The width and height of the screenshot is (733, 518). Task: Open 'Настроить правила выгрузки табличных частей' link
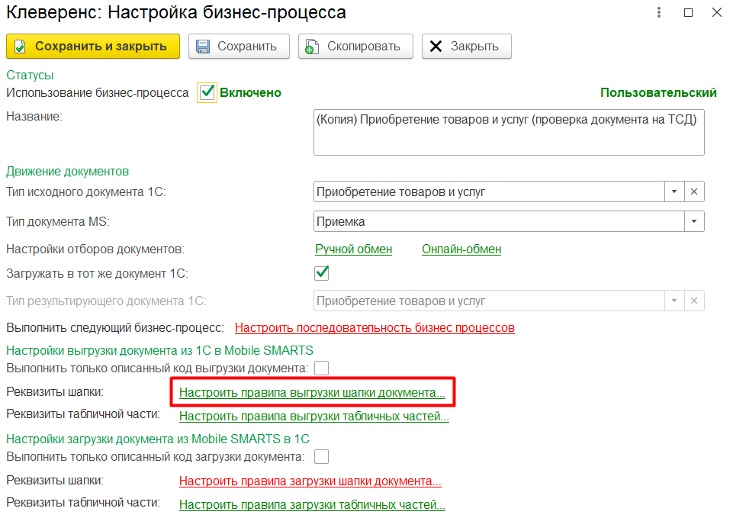coord(314,416)
